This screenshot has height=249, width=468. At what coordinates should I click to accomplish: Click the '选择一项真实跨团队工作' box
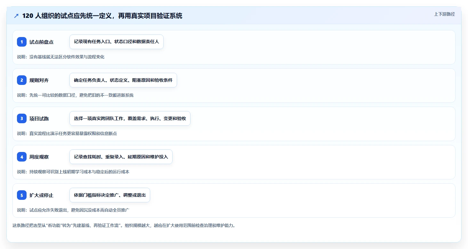click(130, 118)
